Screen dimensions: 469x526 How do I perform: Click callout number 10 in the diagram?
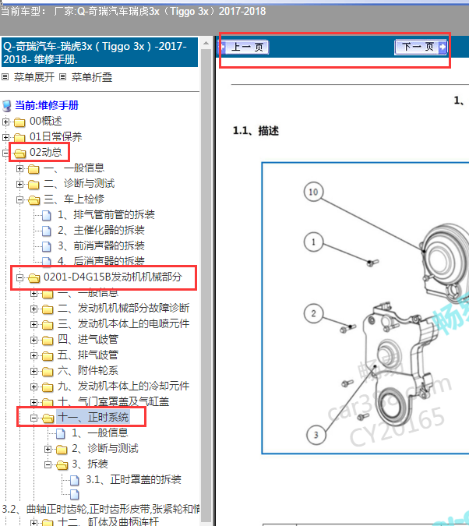pos(313,192)
